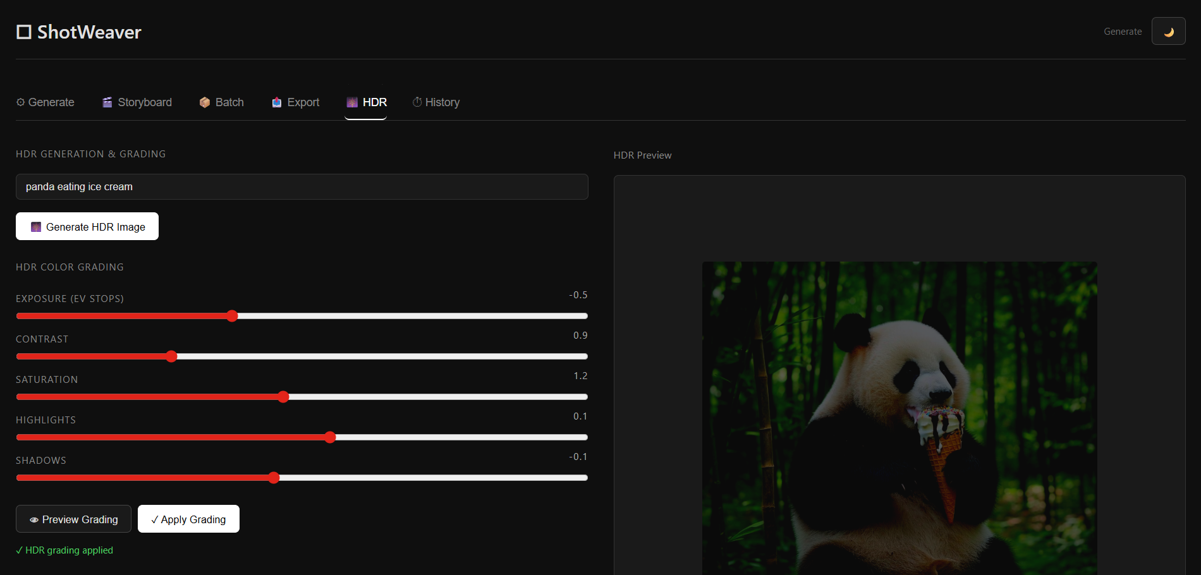Click the Apply Grading button
Viewport: 1201px width, 575px height.
(x=188, y=519)
